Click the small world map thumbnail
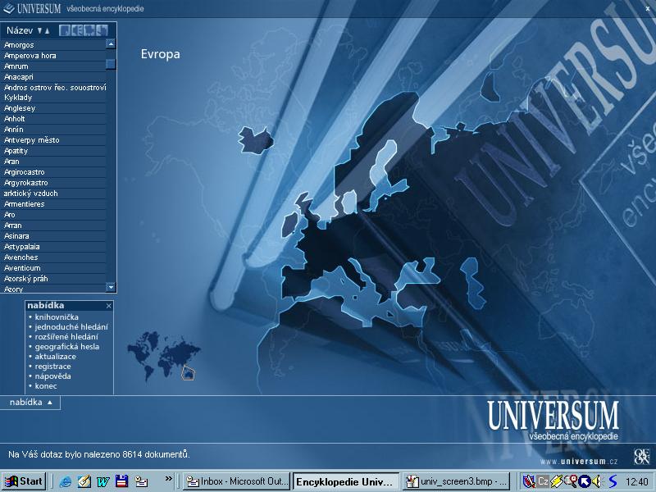 164,355
